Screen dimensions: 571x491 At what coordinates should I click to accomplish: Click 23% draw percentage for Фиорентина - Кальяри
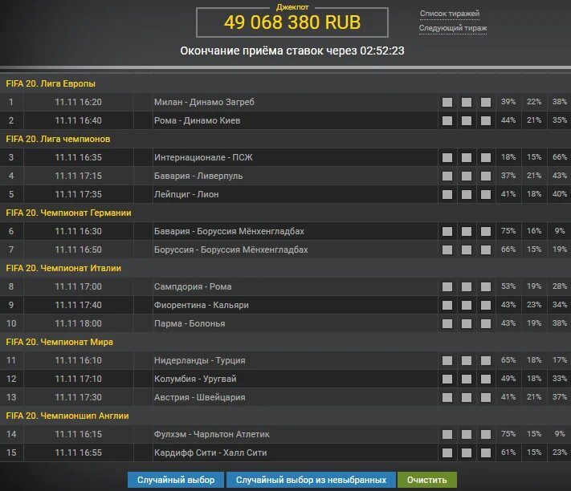coord(534,305)
